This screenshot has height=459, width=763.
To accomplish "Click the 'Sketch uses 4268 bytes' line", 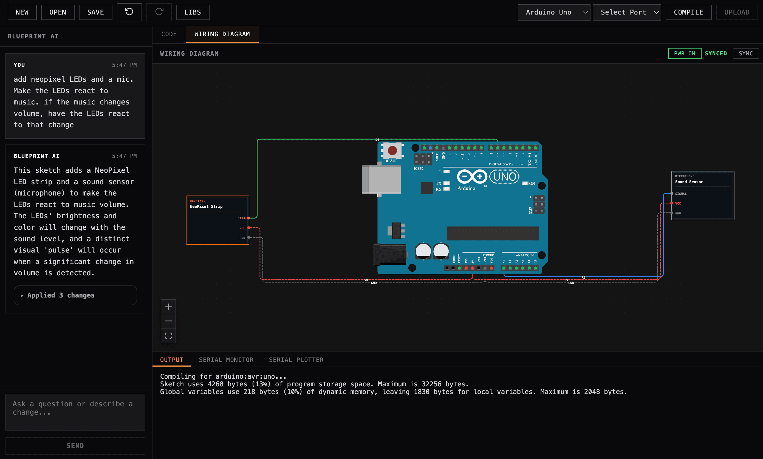I will pos(314,384).
